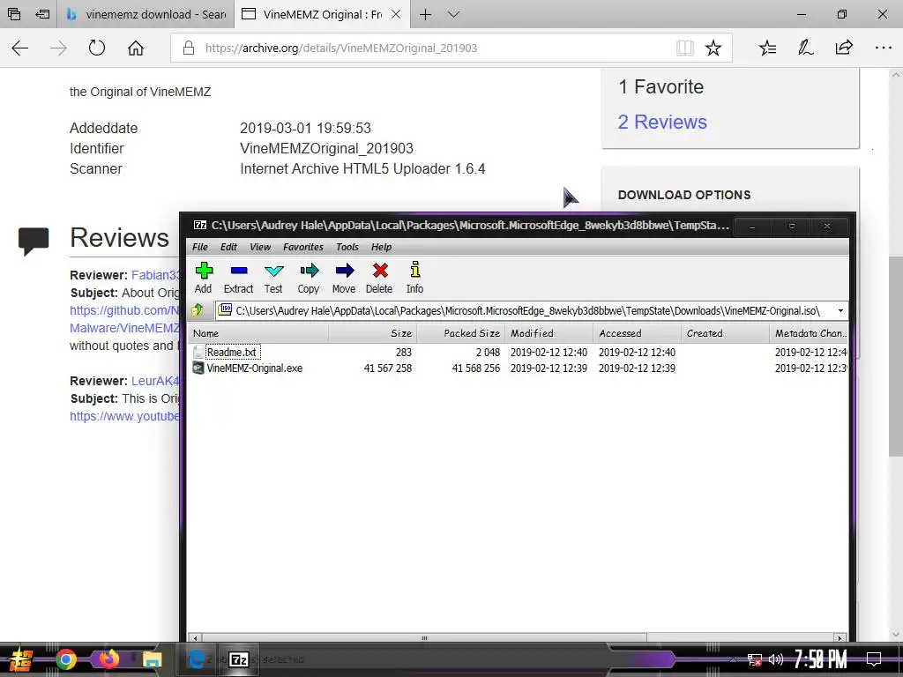Viewport: 903px width, 677px height.
Task: Click the Add notes pen icon
Action: 806,48
